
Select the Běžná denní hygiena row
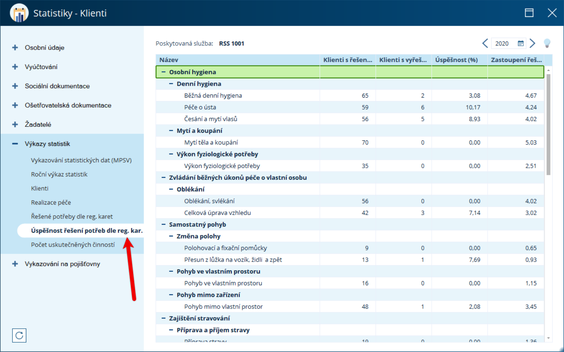pos(350,96)
